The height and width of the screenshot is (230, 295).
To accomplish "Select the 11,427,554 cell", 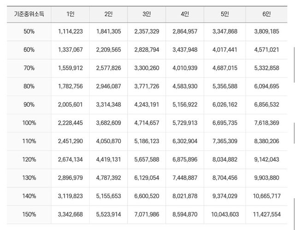I will [x=266, y=215].
